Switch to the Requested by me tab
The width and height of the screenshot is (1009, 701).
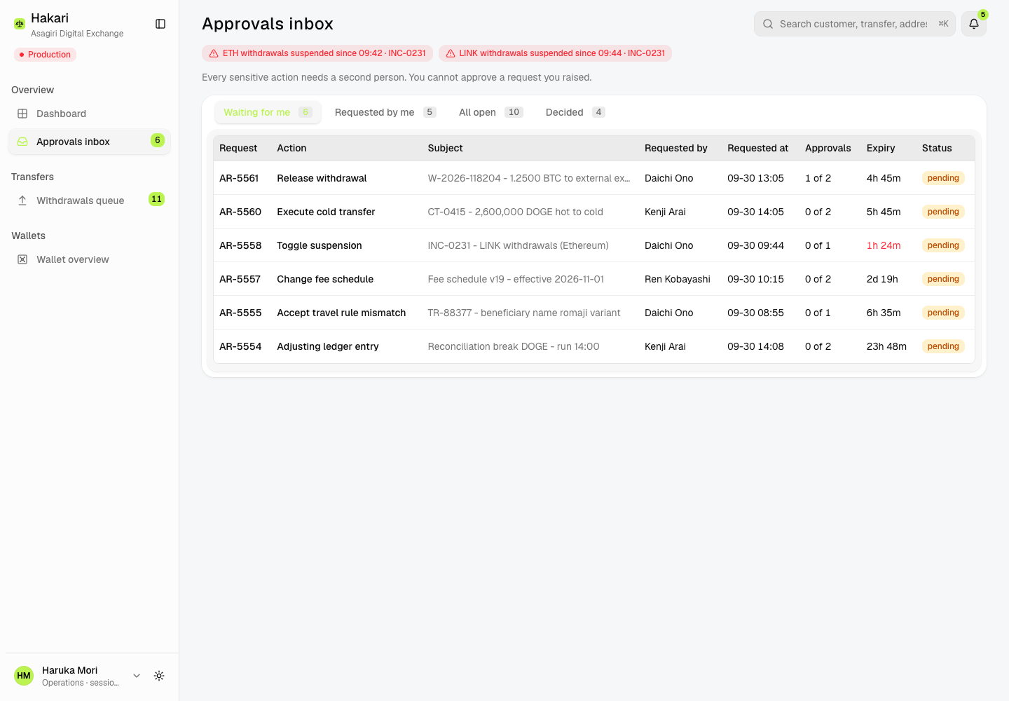(385, 112)
